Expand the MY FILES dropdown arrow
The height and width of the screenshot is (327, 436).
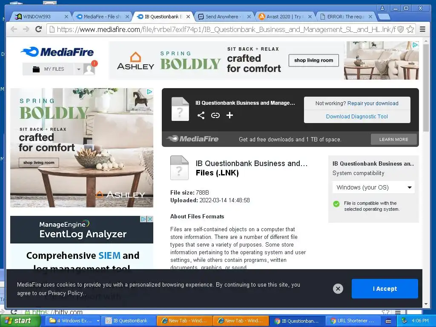(x=79, y=69)
